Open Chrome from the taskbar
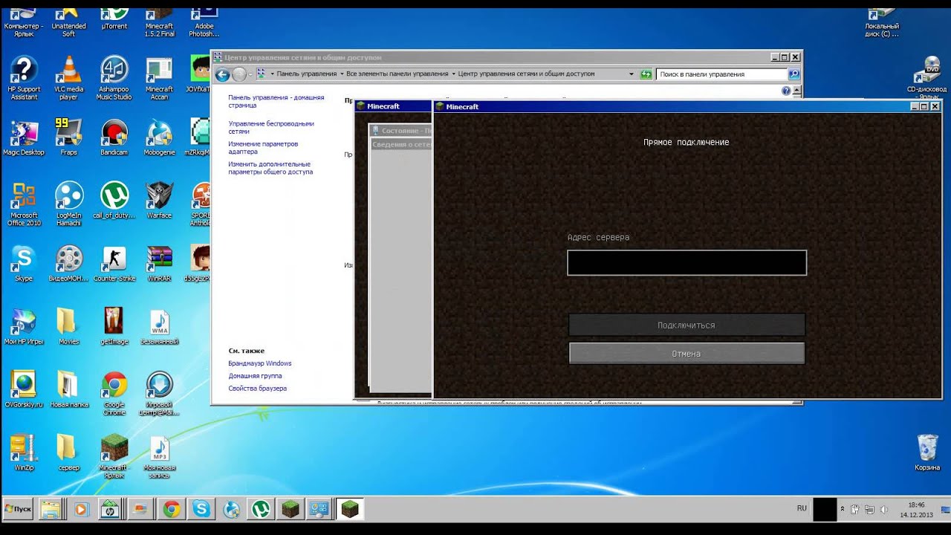This screenshot has width=951, height=535. point(172,509)
